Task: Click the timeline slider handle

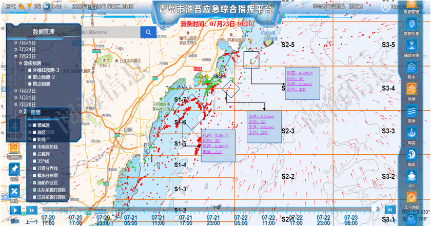Action: [x=376, y=209]
